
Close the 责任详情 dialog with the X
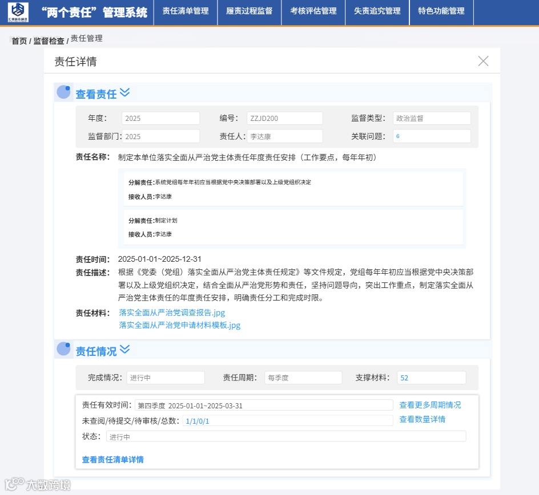(x=483, y=61)
